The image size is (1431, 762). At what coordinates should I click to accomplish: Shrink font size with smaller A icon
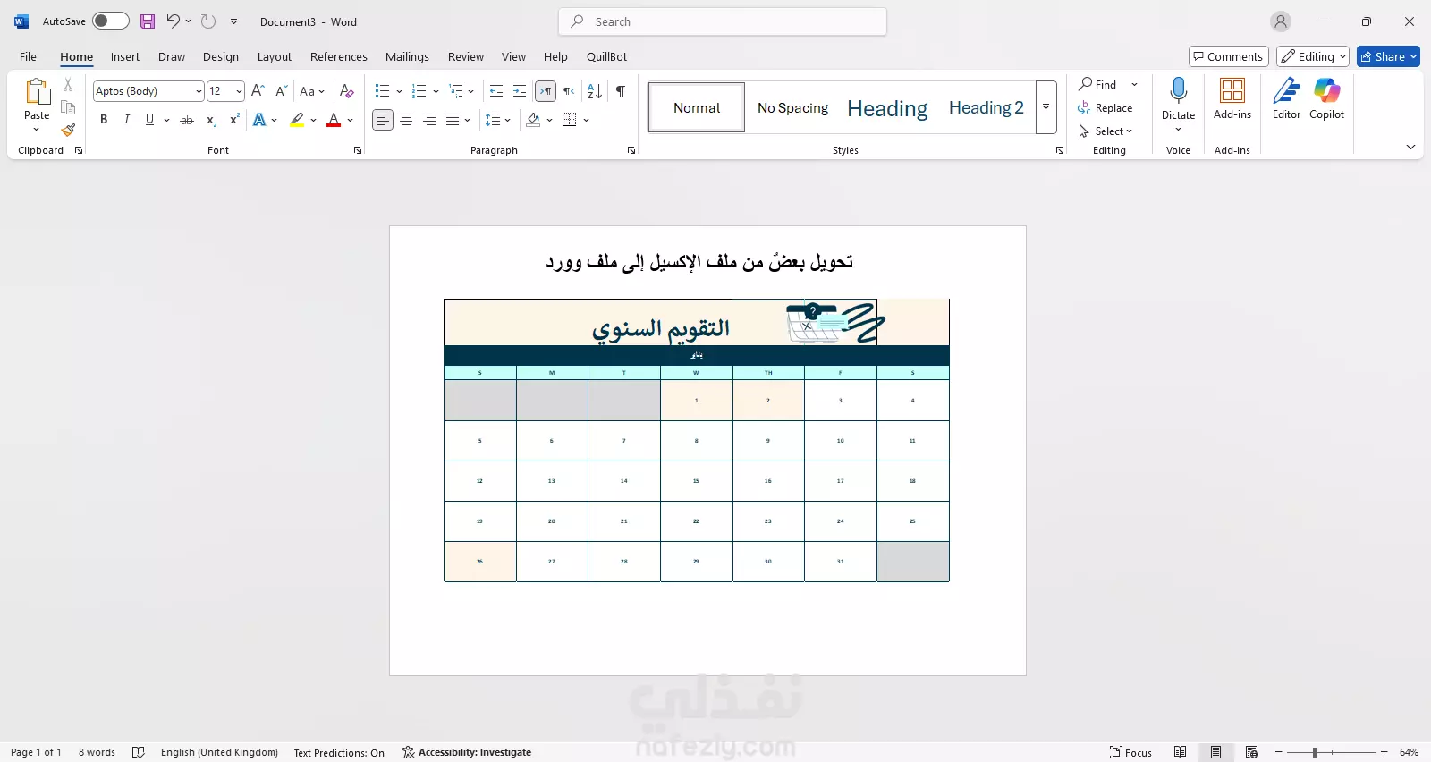tap(281, 90)
